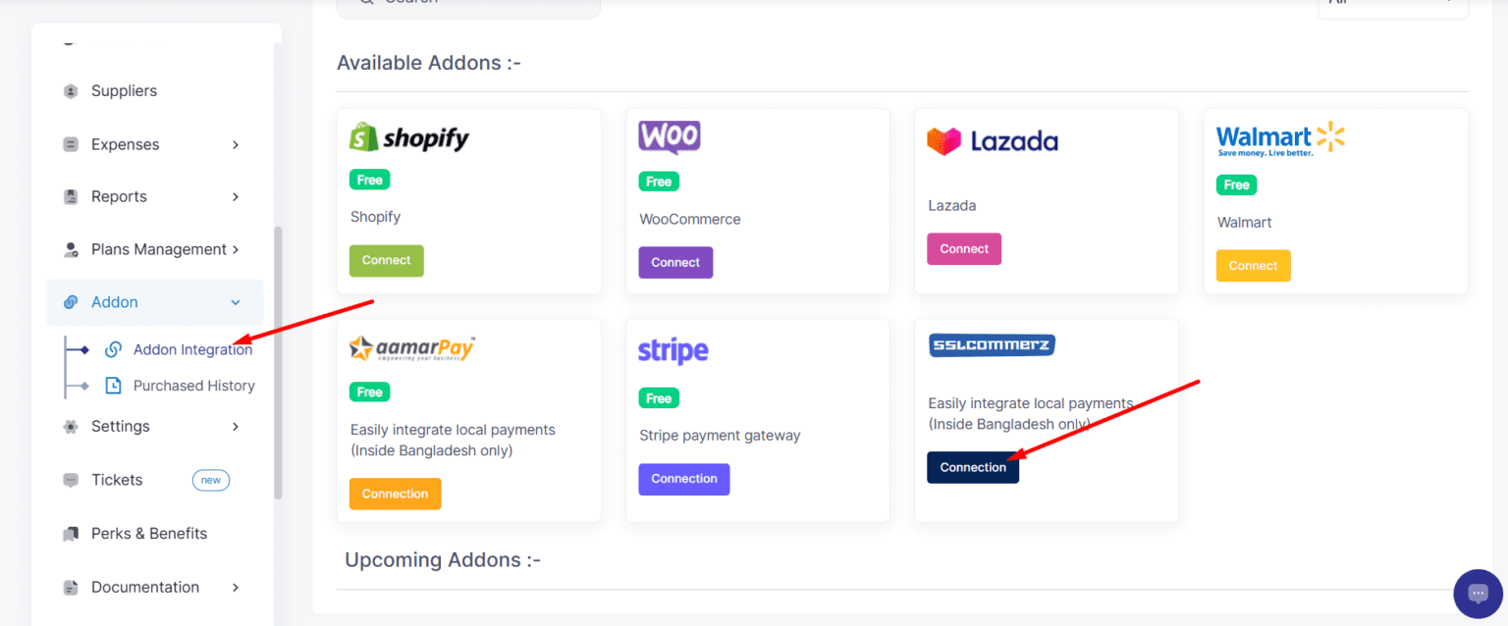Click the Perks & Benefits icon
Screen dimensions: 1508x626
(x=71, y=534)
